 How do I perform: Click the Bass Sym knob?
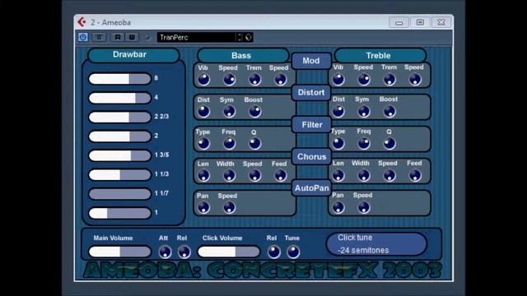[229, 112]
